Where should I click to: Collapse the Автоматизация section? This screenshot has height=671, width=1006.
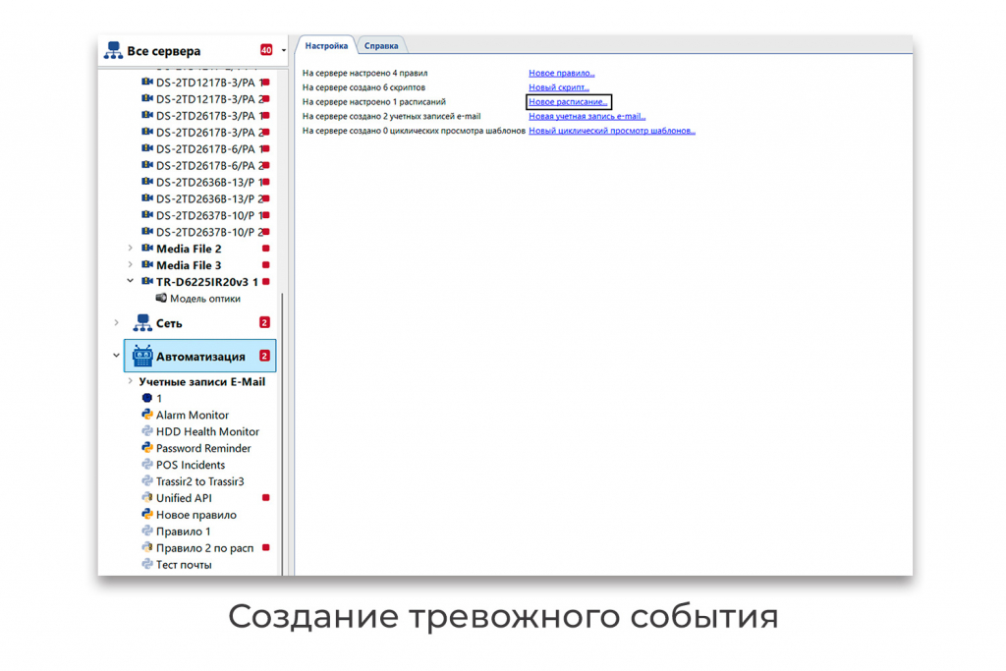[116, 356]
